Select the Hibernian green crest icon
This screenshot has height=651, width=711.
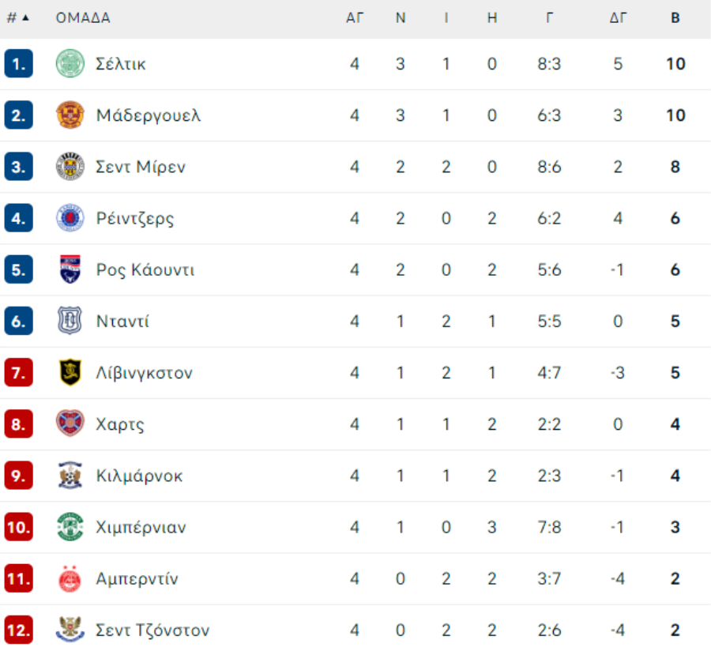click(70, 527)
